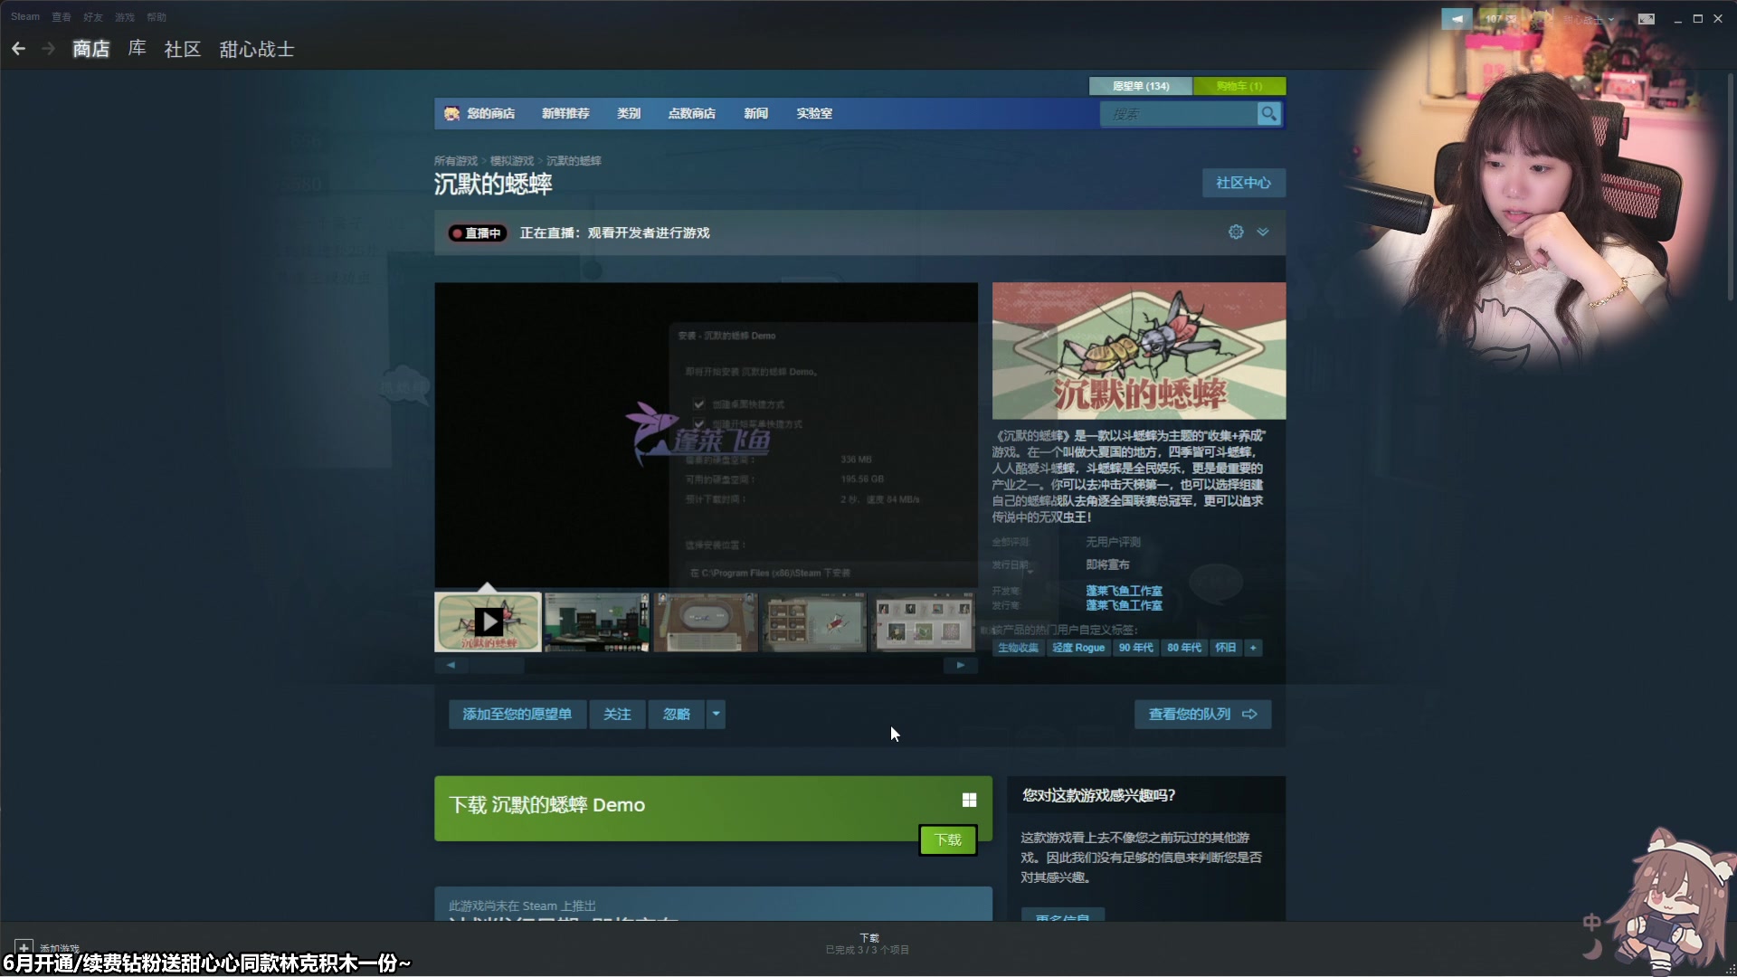Open the 甜心战士 account dropdown in title bar

(1588, 18)
